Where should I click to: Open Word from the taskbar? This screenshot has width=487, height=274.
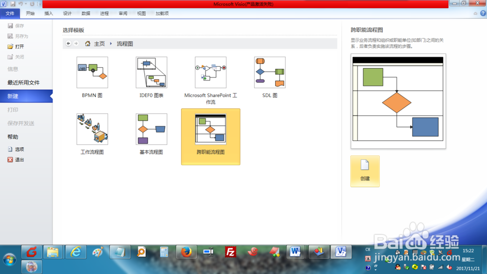pos(295,252)
